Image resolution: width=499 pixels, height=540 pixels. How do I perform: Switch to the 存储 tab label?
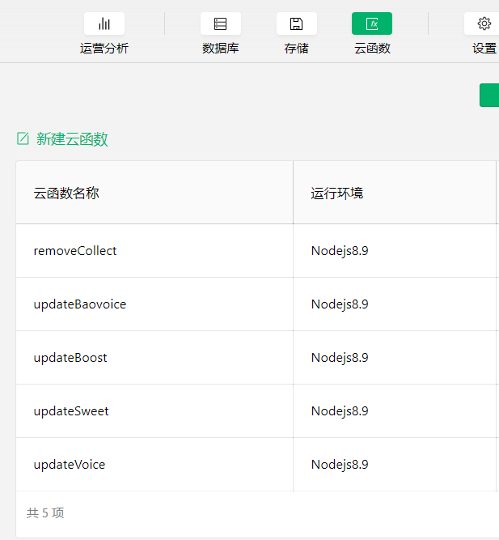[x=296, y=49]
